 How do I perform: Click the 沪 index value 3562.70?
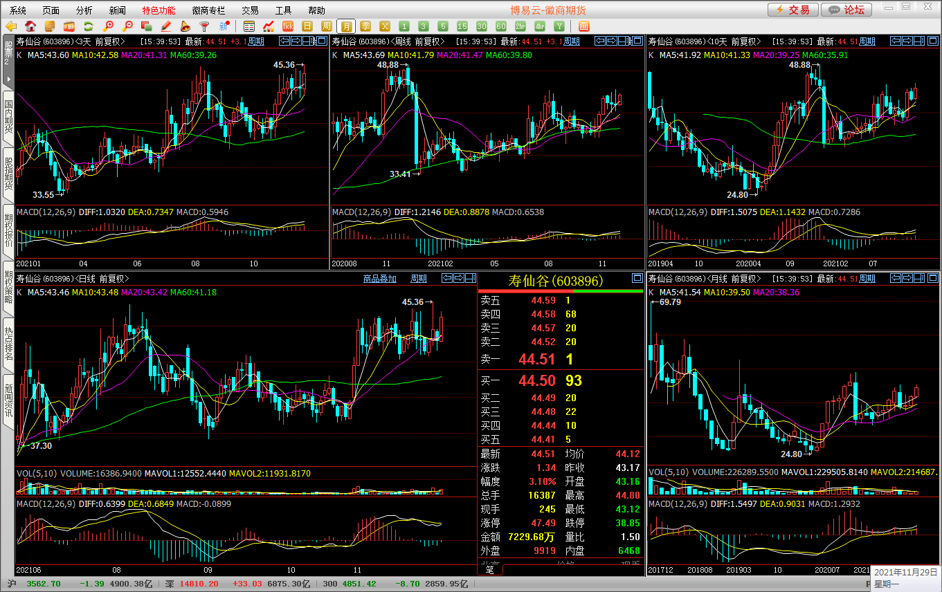(44, 584)
